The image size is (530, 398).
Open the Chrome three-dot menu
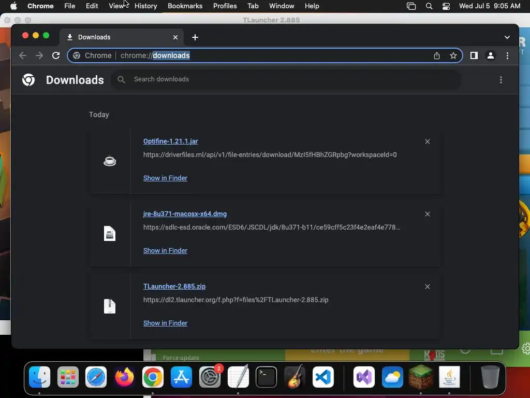pos(507,55)
